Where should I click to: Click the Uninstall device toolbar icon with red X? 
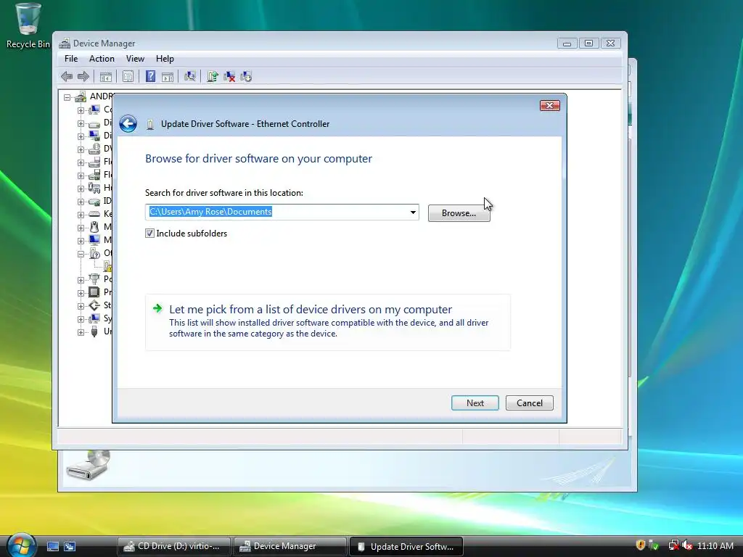pos(229,76)
